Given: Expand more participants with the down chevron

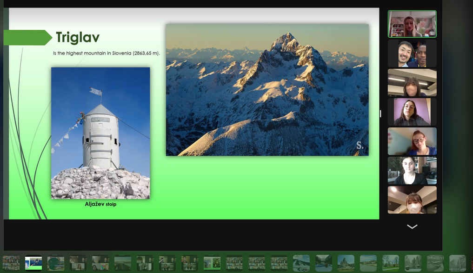Looking at the screenshot, I should pyautogui.click(x=412, y=226).
